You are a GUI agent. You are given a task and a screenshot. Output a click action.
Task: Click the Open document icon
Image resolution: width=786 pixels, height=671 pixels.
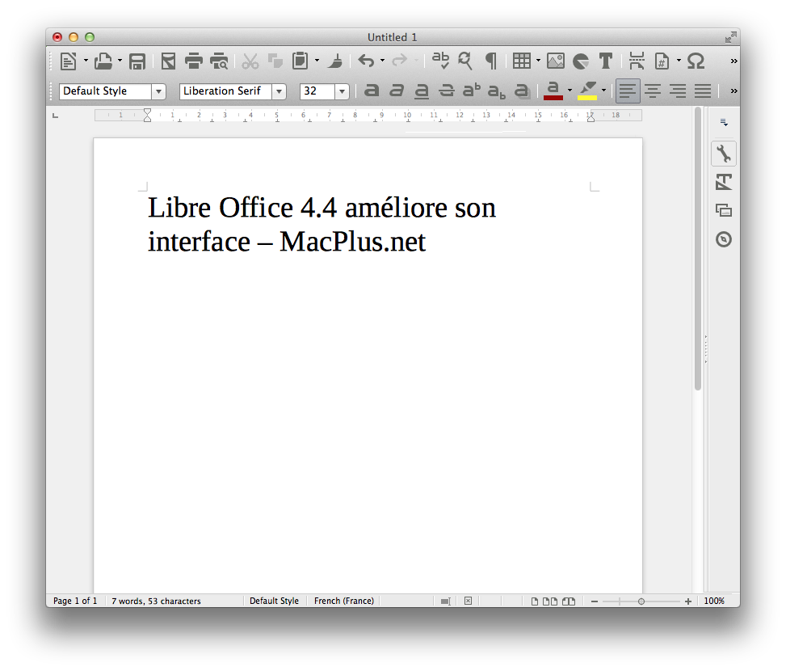tap(103, 61)
